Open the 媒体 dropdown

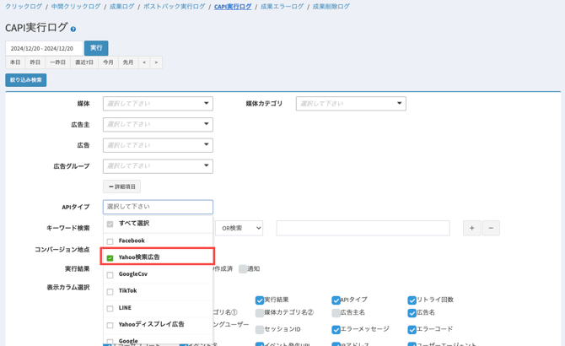click(158, 104)
